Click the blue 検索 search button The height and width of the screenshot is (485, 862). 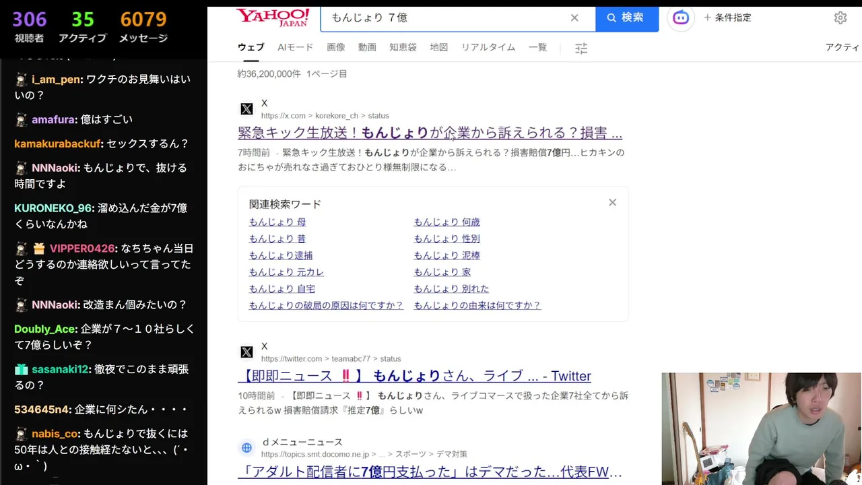[x=626, y=18]
